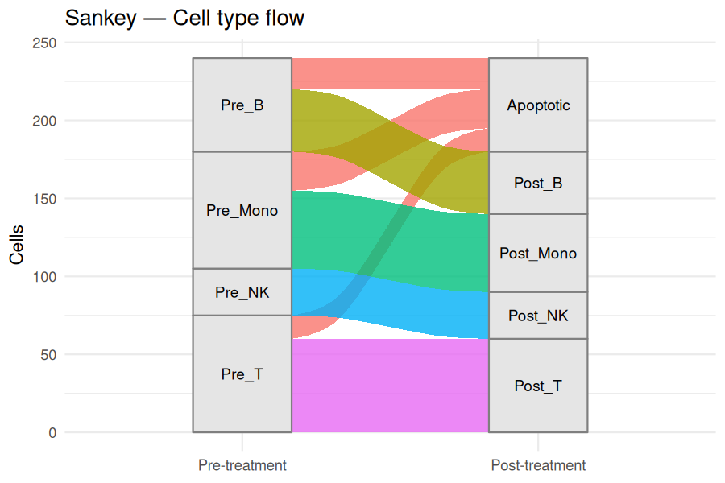Click the Cells y-axis title
This screenshot has height=483, width=725.
(x=17, y=245)
